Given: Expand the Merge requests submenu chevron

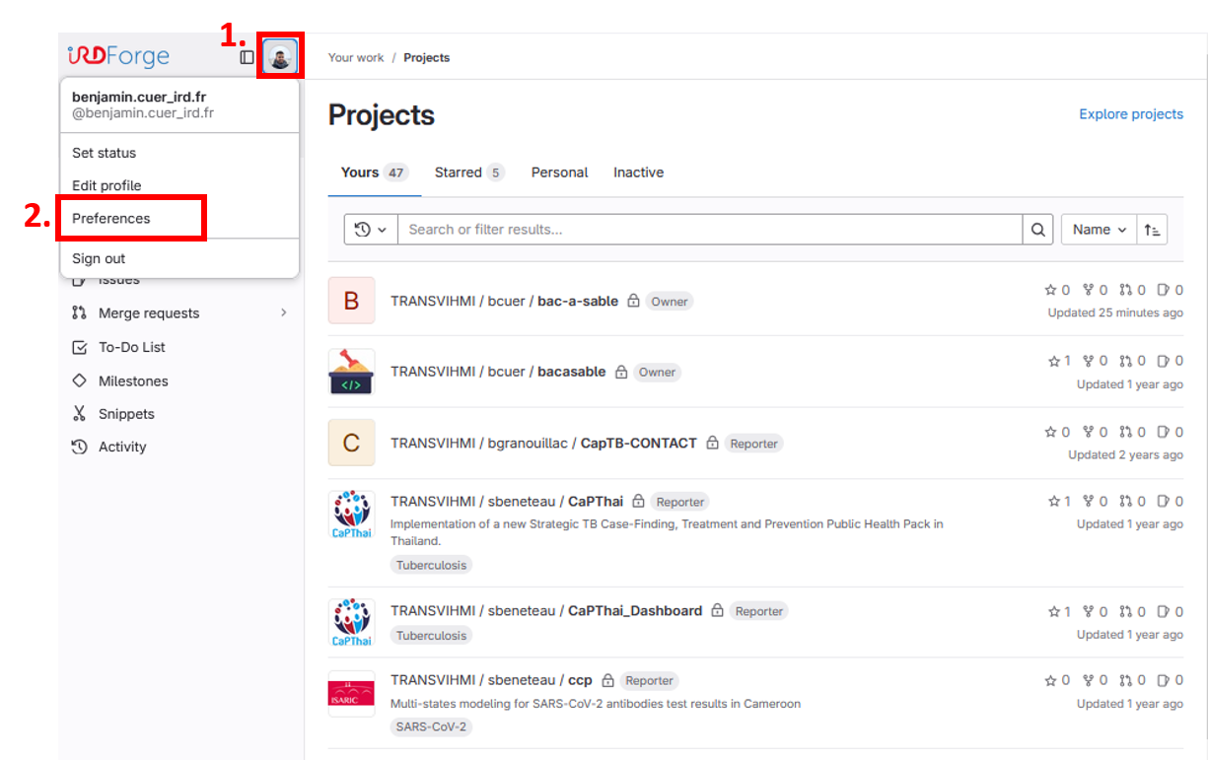Looking at the screenshot, I should pyautogui.click(x=284, y=312).
